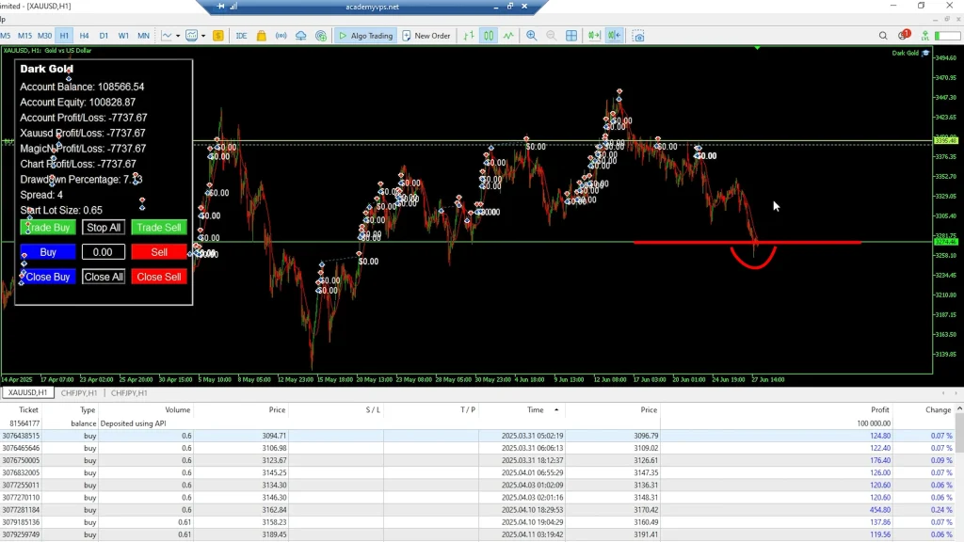964x542 pixels.
Task: Click the green Trade Sell button
Action: point(158,228)
